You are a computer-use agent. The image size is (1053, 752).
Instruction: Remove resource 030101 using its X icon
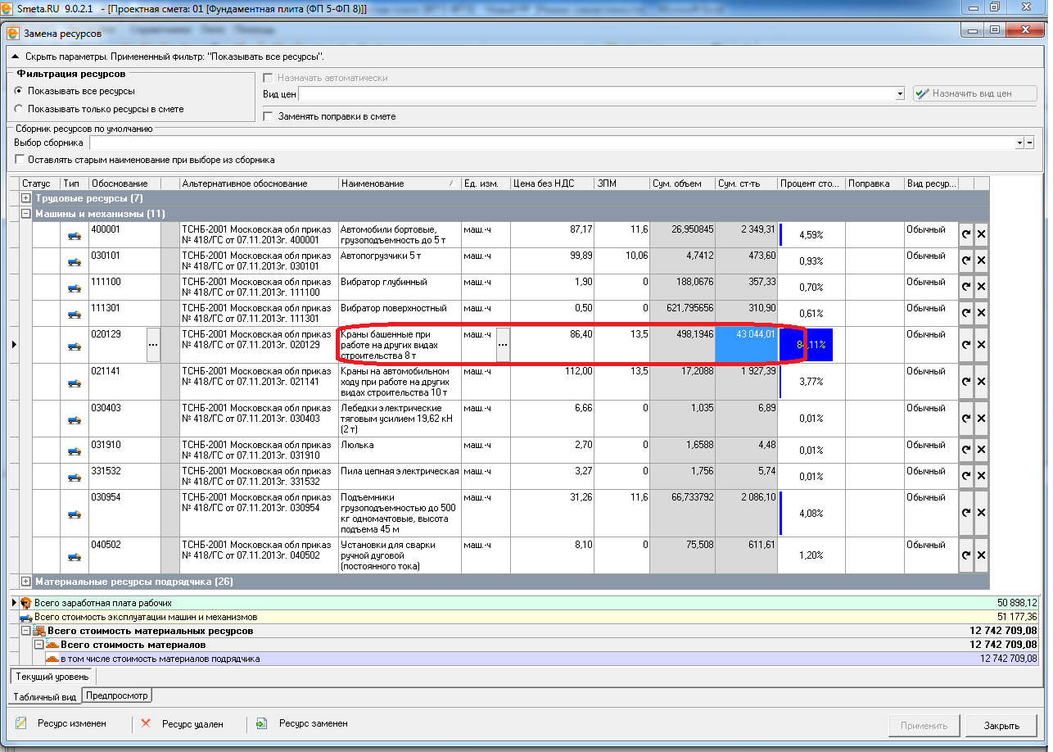click(x=981, y=260)
